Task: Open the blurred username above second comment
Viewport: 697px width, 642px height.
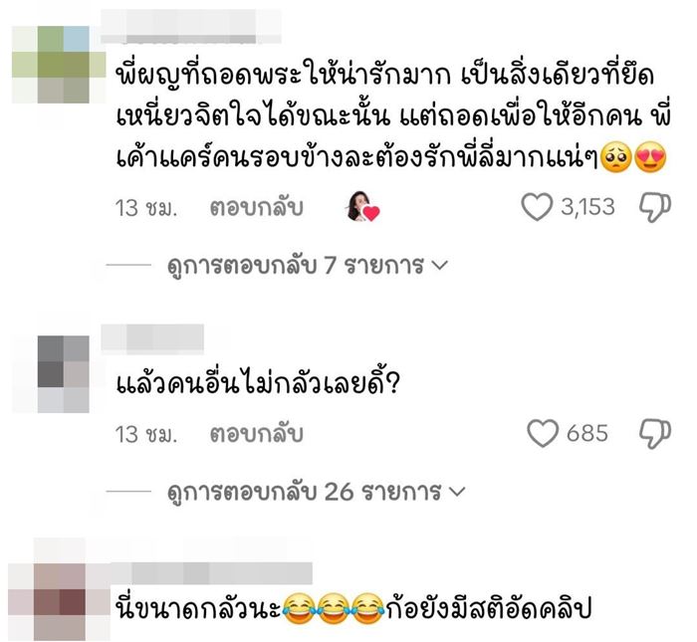Action: pos(152,339)
